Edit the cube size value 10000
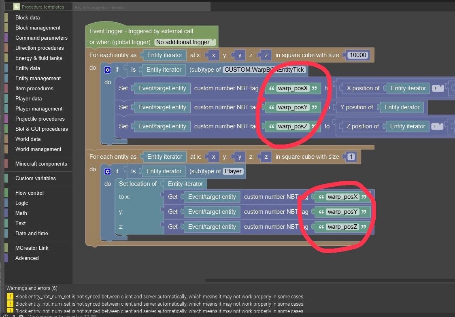 click(358, 55)
